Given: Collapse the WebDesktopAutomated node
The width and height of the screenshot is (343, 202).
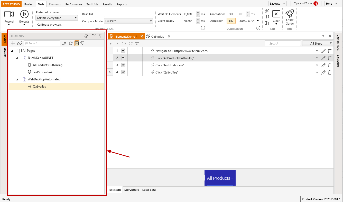Looking at the screenshot, I should point(17,79).
